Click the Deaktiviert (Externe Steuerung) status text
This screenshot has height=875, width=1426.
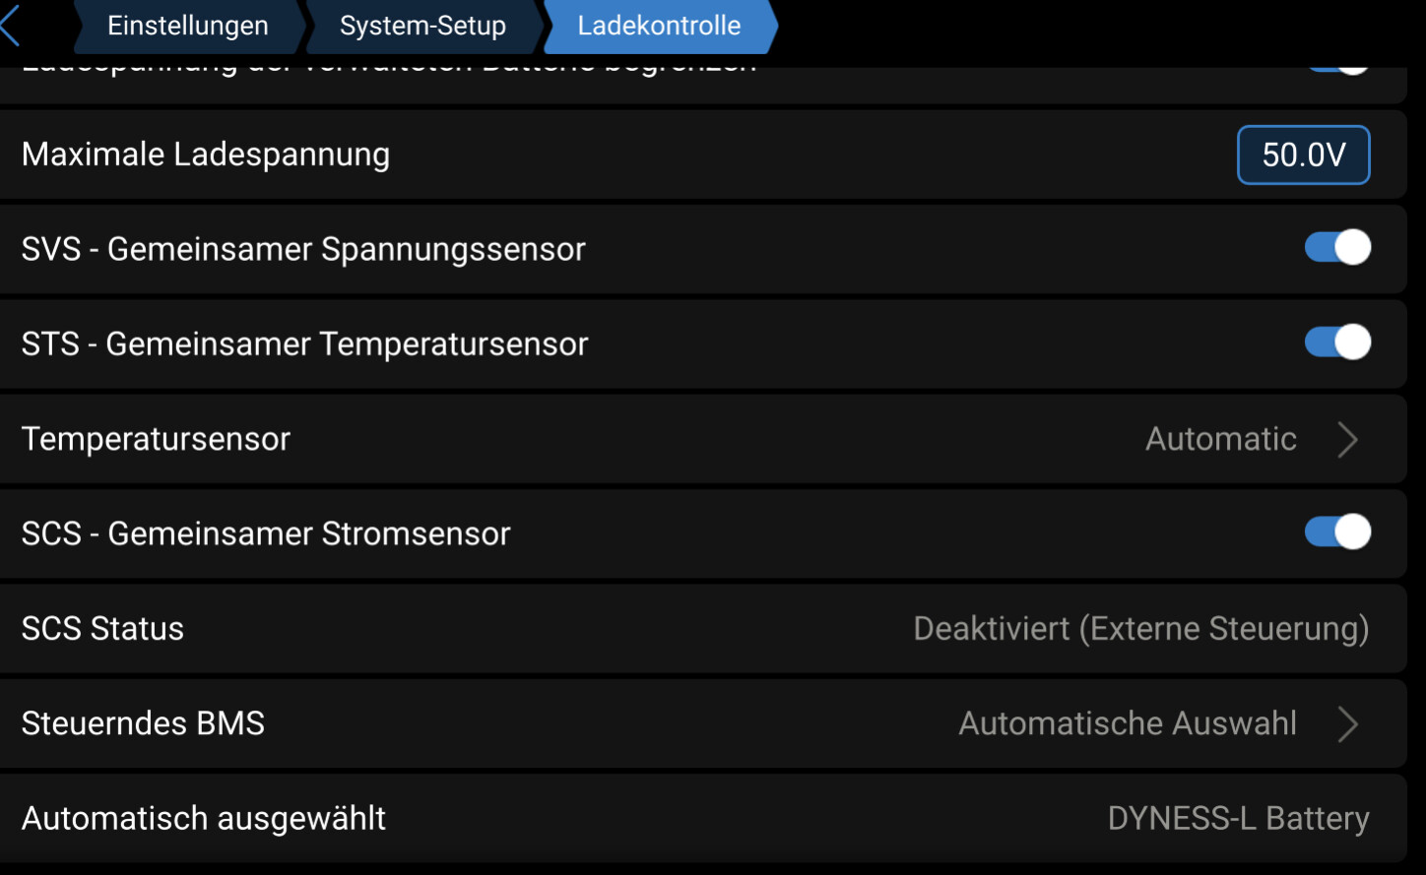click(1140, 629)
